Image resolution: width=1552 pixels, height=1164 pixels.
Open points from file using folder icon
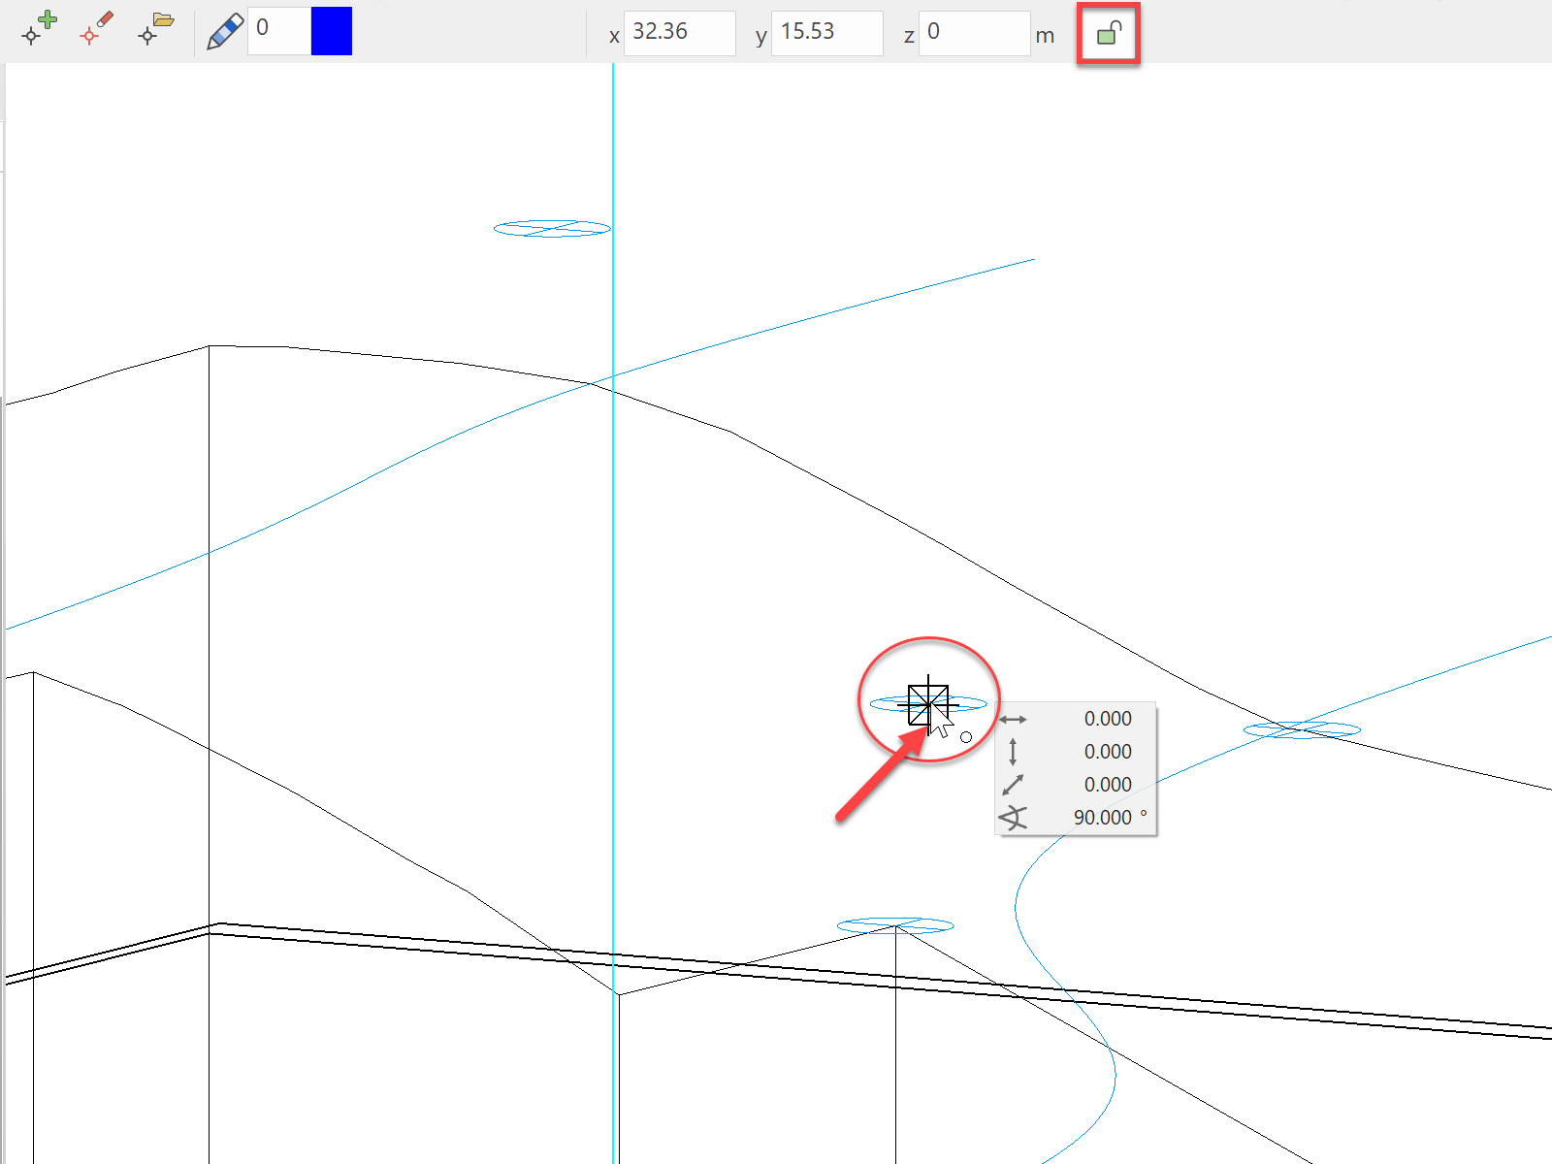point(155,29)
